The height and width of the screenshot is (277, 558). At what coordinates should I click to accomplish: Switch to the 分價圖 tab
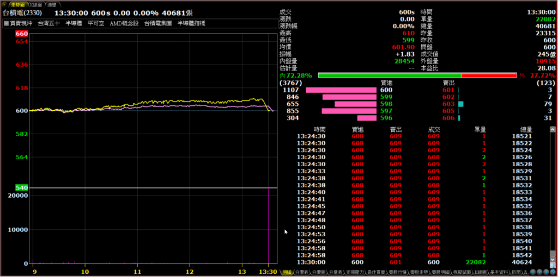(x=319, y=273)
